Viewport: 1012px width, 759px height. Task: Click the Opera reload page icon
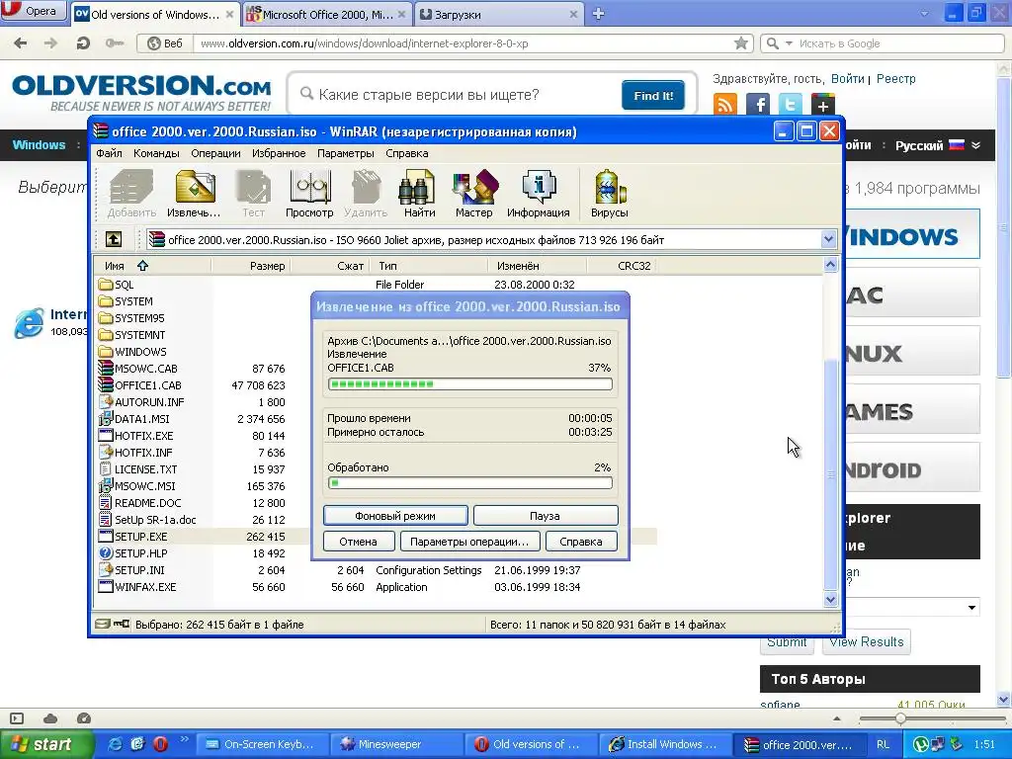point(83,43)
